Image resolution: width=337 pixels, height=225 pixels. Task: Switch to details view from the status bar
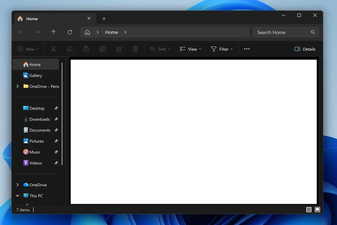coord(309,210)
